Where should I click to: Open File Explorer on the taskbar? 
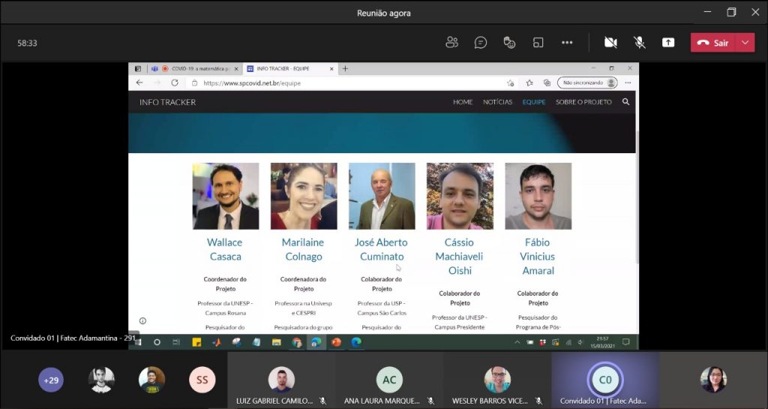277,342
